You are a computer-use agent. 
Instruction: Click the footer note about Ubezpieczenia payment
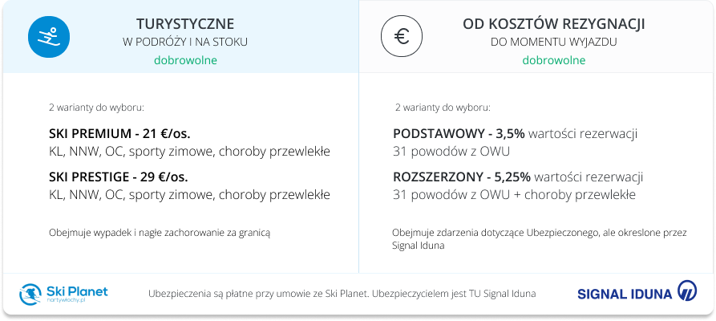[x=342, y=294]
